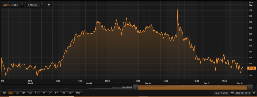Open the end date calendar icon

[254, 93]
